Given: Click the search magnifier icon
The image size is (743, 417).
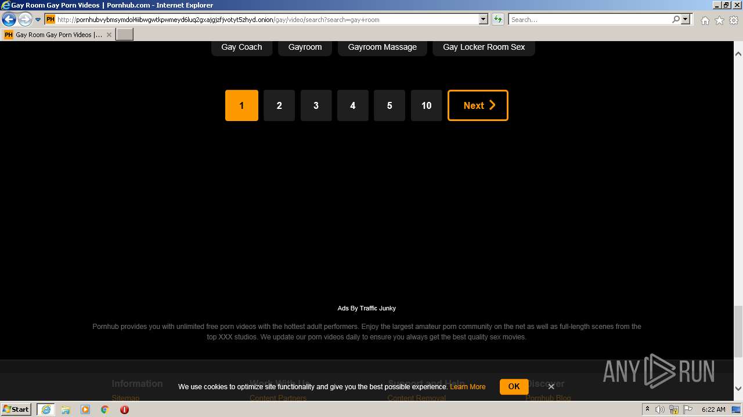Looking at the screenshot, I should click(x=676, y=20).
